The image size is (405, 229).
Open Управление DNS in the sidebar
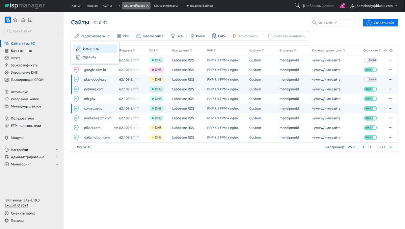(x=24, y=73)
